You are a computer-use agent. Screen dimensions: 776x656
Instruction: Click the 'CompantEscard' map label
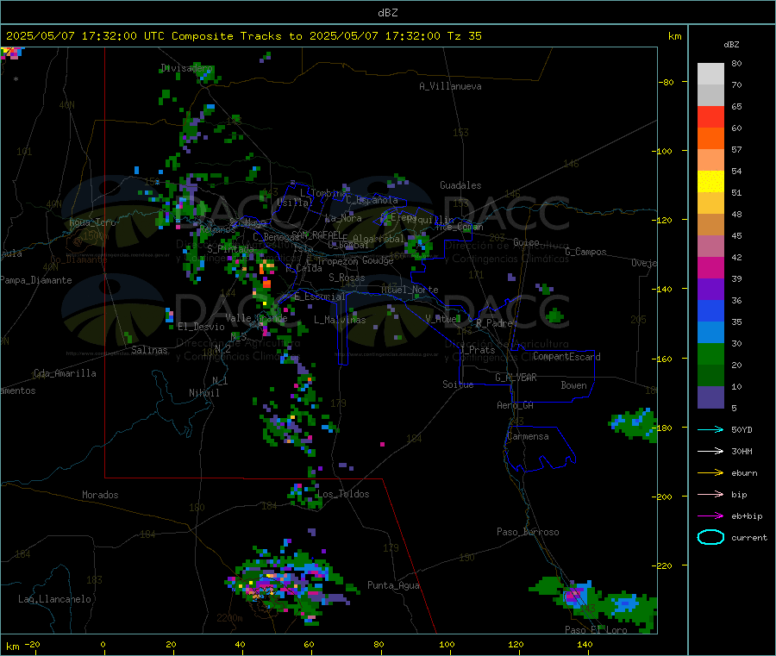566,356
